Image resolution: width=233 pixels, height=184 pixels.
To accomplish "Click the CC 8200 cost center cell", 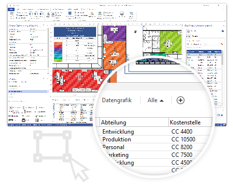I will (x=182, y=147).
